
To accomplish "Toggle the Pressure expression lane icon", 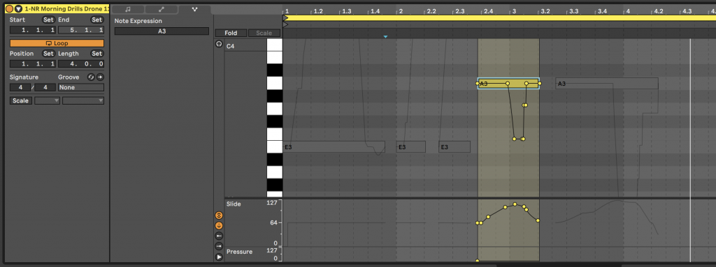I will click(x=219, y=225).
